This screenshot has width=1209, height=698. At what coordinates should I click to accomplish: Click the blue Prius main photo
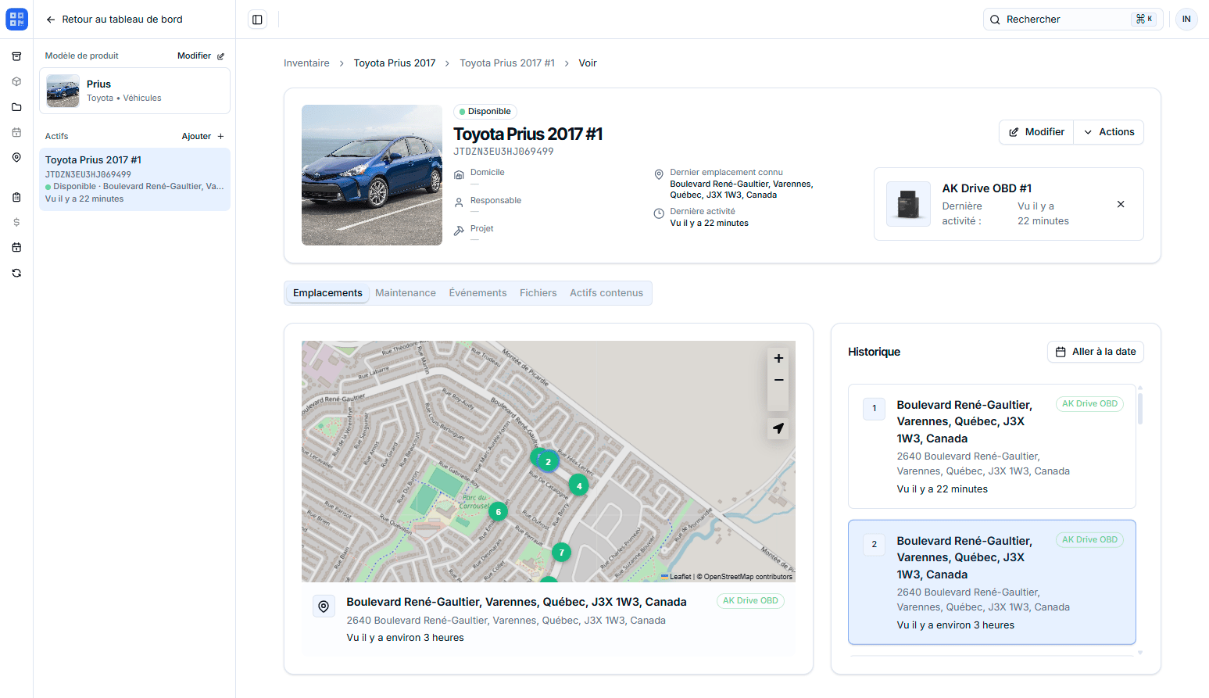372,175
